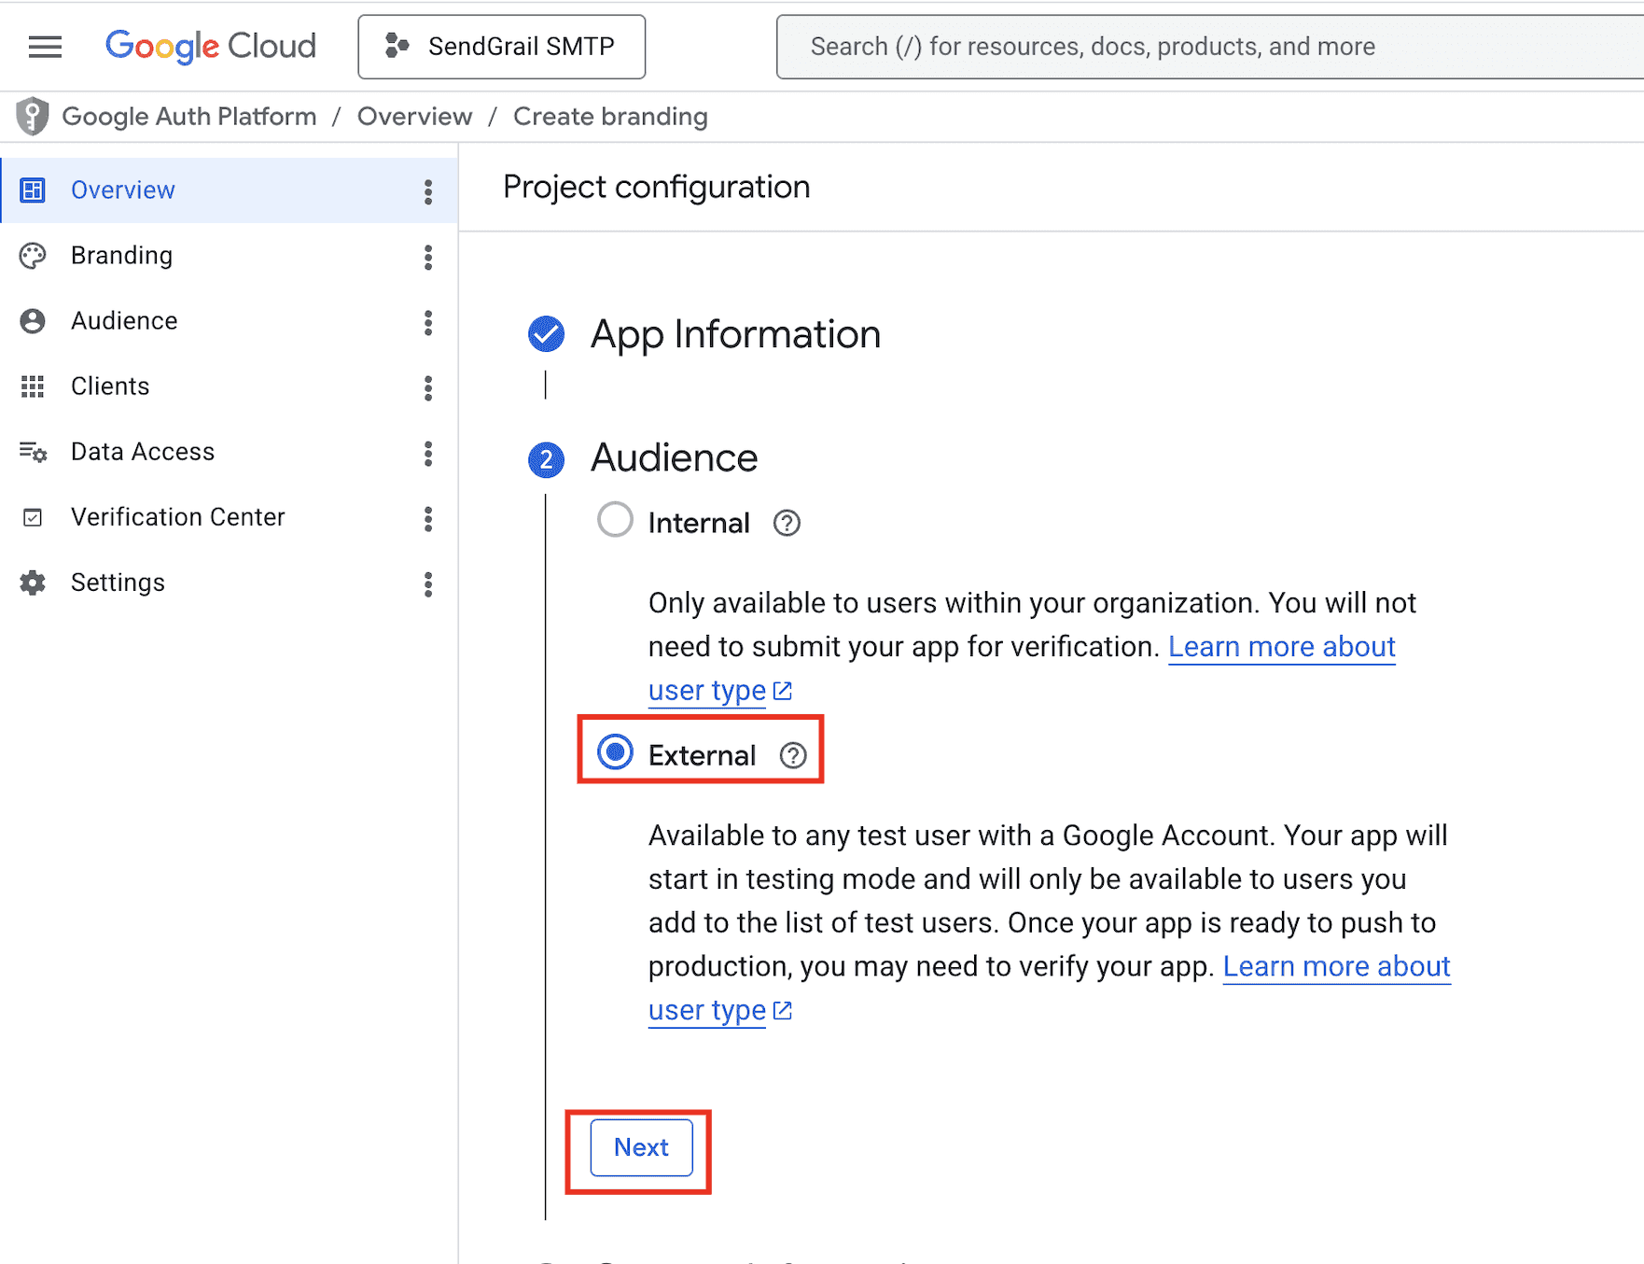Click Create branding breadcrumb
Screen dimensions: 1644x1264
tap(610, 117)
